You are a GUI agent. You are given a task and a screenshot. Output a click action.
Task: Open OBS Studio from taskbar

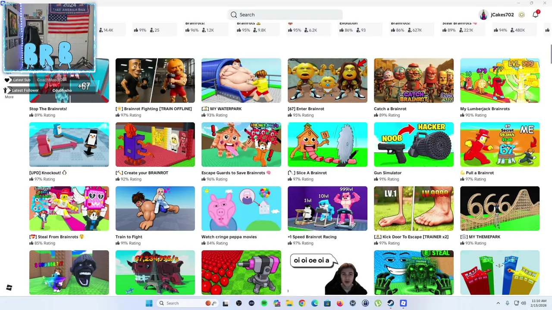point(239,303)
